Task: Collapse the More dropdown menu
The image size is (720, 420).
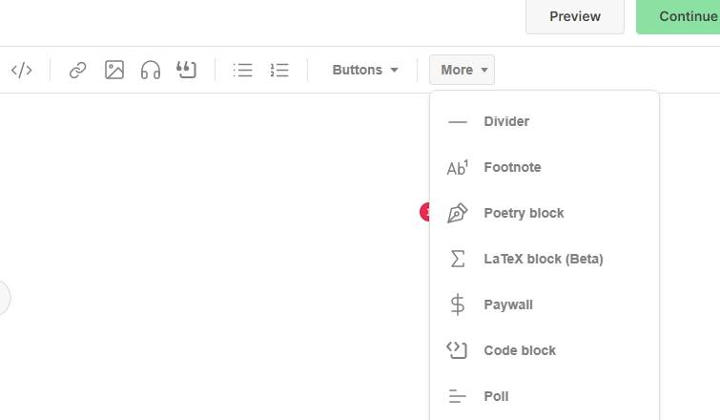Action: tap(463, 70)
